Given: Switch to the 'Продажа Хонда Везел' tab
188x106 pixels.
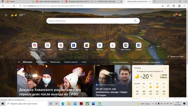Looking at the screenshot, I should pyautogui.click(x=78, y=1).
